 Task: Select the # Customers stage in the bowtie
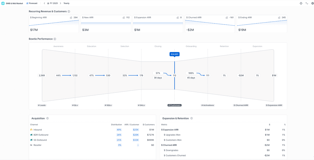coord(175,105)
